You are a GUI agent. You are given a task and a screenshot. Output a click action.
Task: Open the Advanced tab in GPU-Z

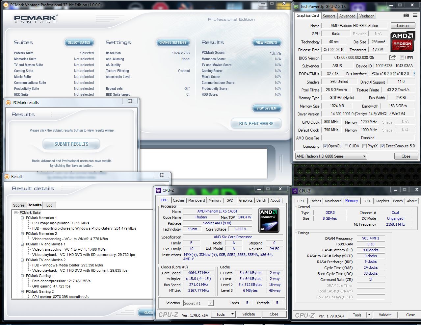347,16
